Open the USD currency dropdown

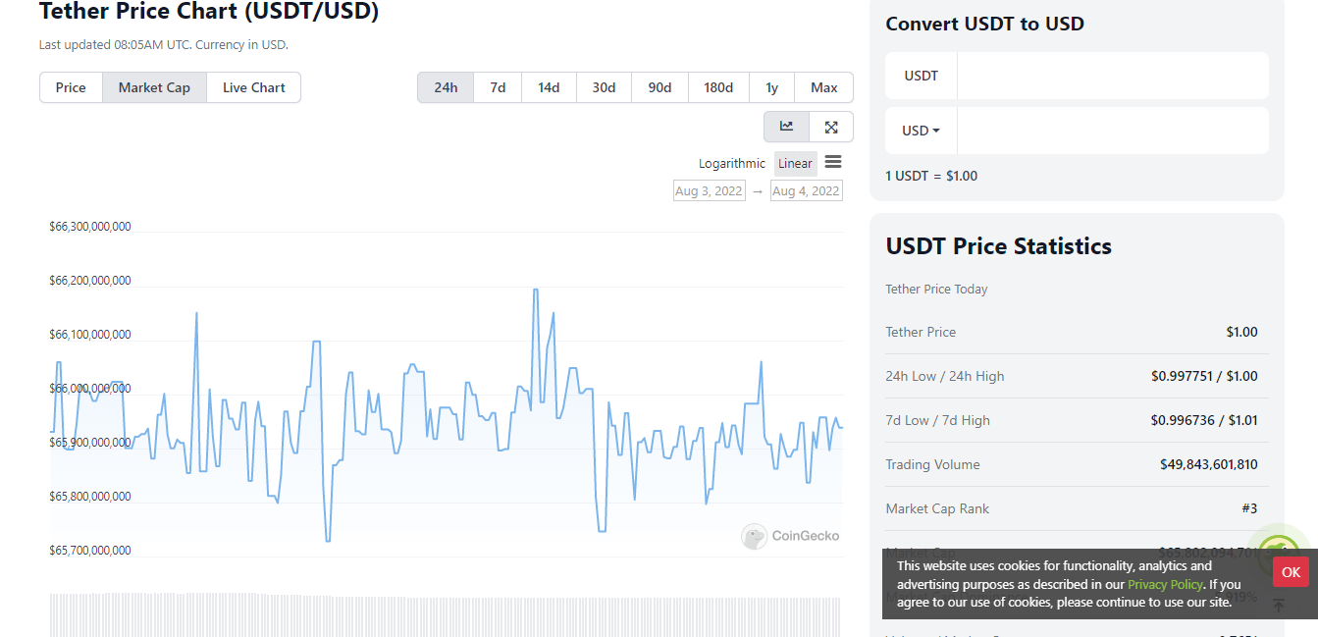click(x=921, y=131)
